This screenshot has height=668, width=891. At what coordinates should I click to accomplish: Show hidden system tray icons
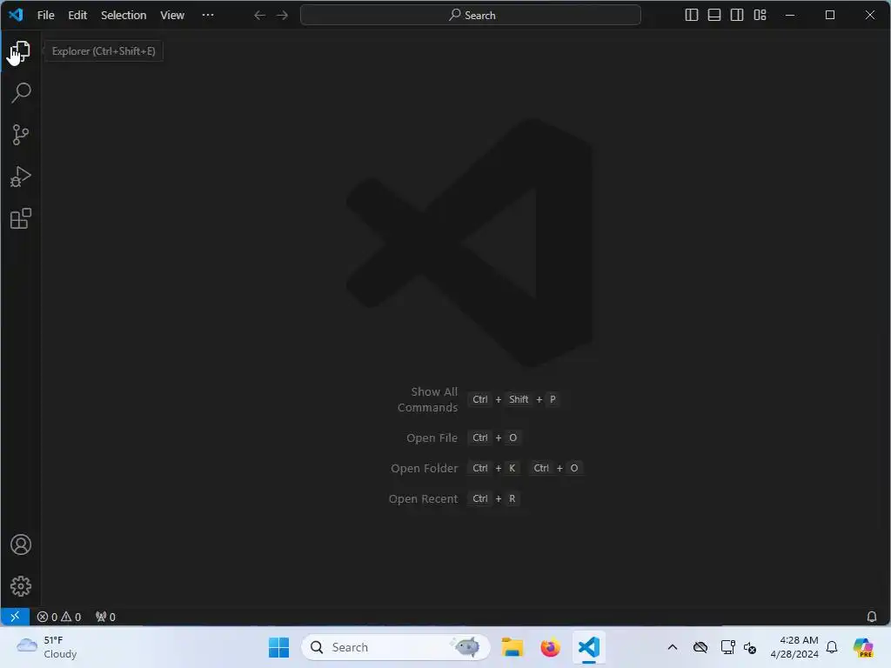673,647
